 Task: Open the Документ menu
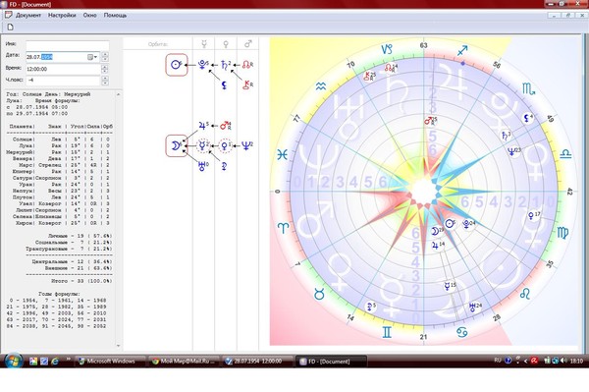point(28,16)
